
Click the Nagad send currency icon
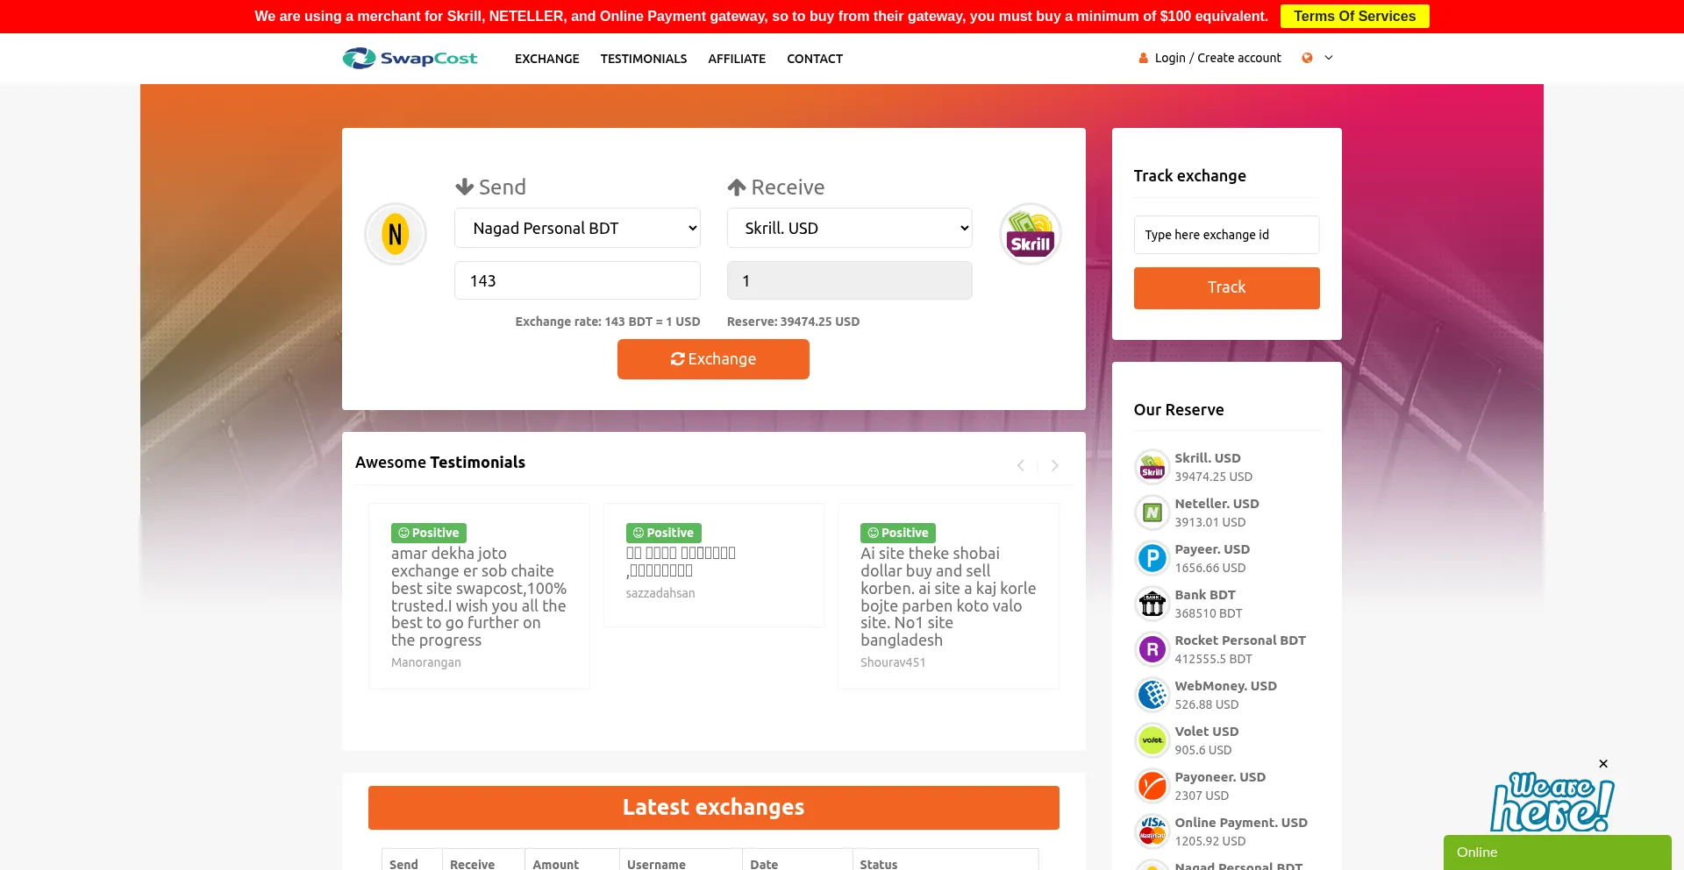[x=396, y=234]
